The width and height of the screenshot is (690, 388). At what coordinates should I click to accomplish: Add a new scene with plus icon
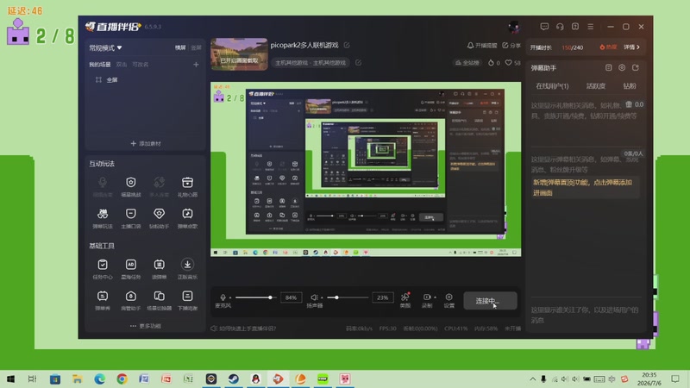(x=196, y=65)
